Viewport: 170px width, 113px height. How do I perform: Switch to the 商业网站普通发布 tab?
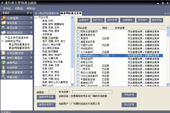[48, 13]
